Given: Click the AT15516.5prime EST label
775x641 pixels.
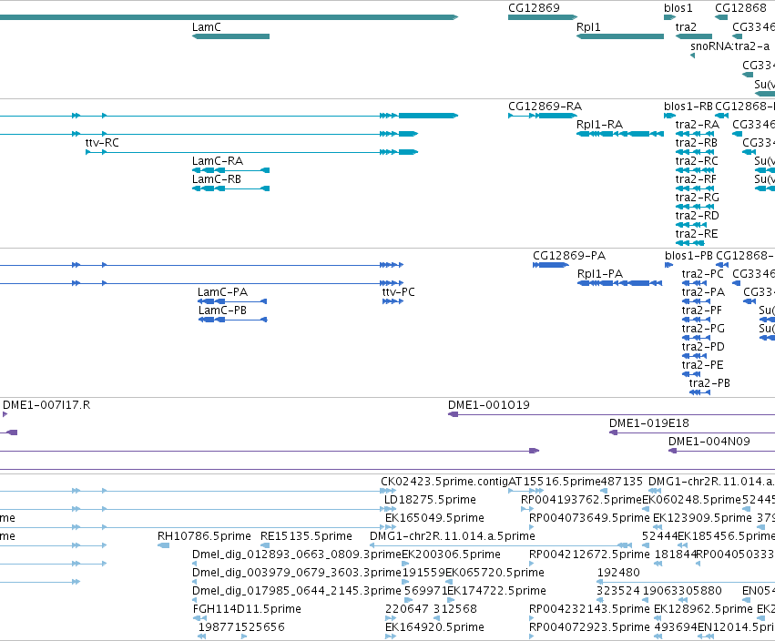Looking at the screenshot, I should [x=554, y=482].
